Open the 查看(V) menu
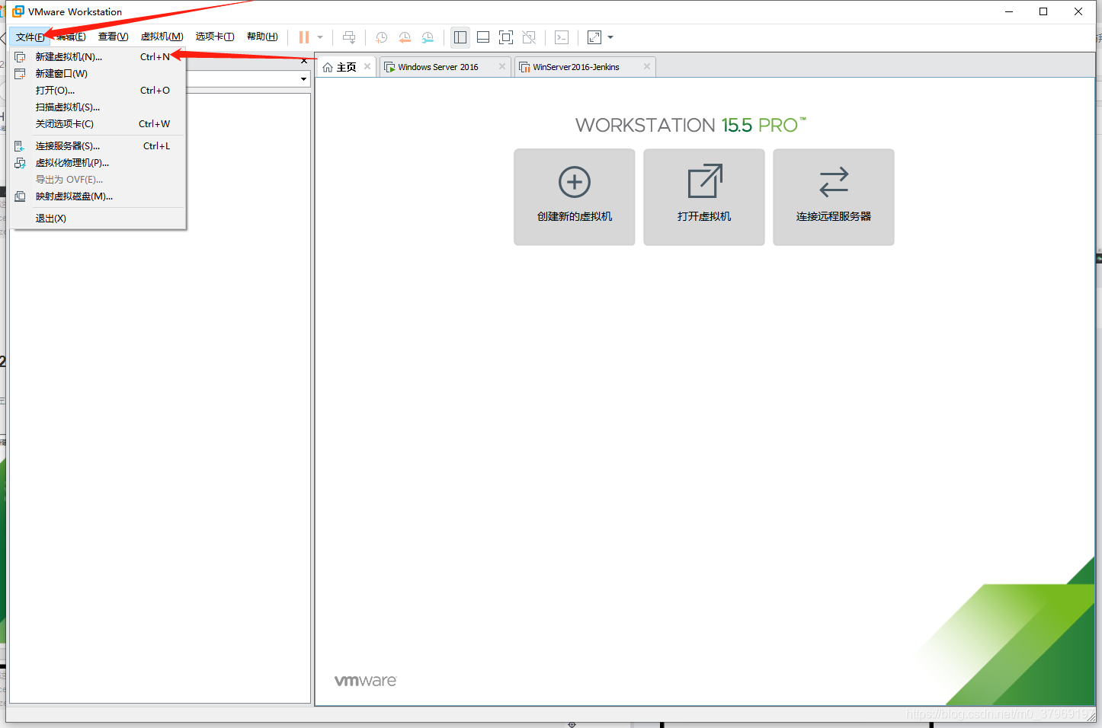The width and height of the screenshot is (1102, 728). pyautogui.click(x=113, y=37)
